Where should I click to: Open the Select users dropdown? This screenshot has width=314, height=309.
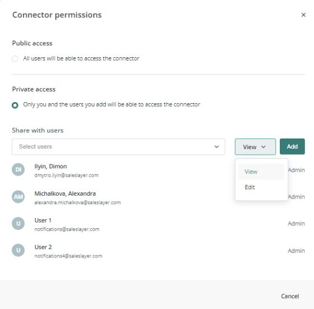[118, 146]
